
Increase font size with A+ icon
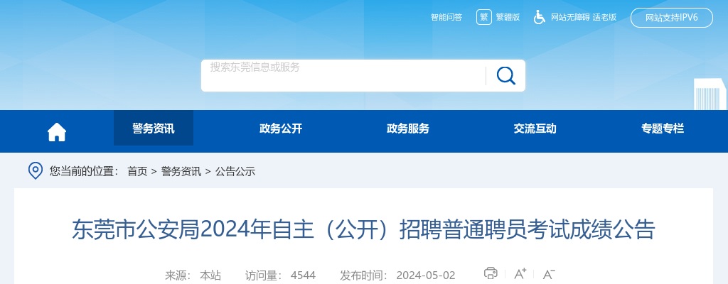tap(520, 273)
